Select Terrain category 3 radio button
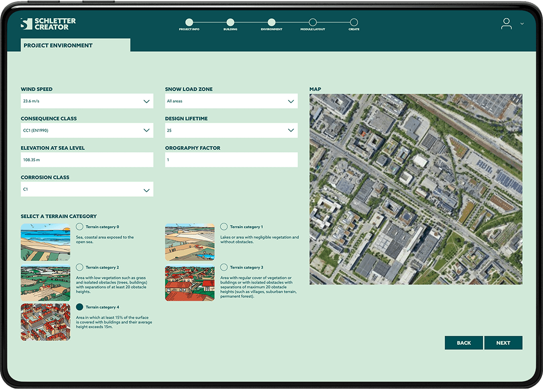 coord(224,267)
